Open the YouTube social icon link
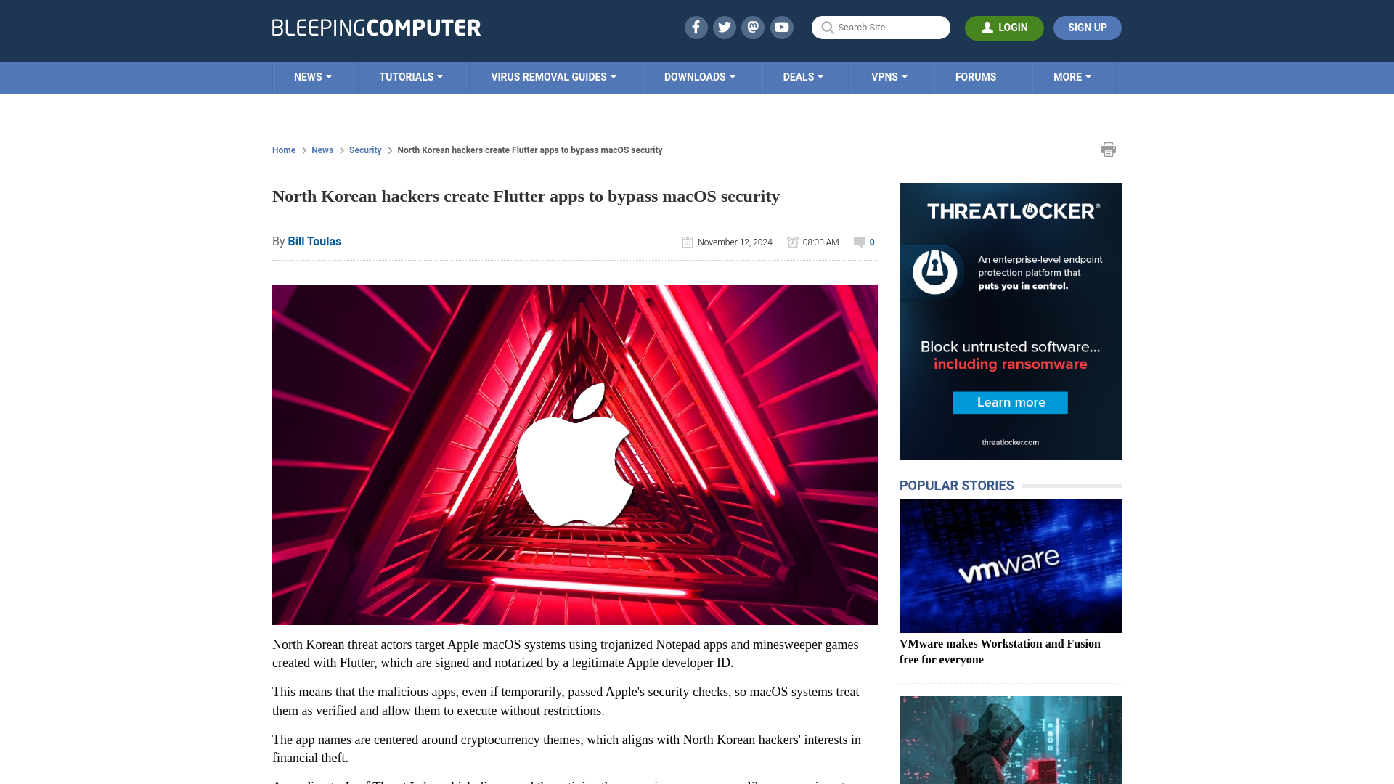The height and width of the screenshot is (784, 1394). coord(782,27)
